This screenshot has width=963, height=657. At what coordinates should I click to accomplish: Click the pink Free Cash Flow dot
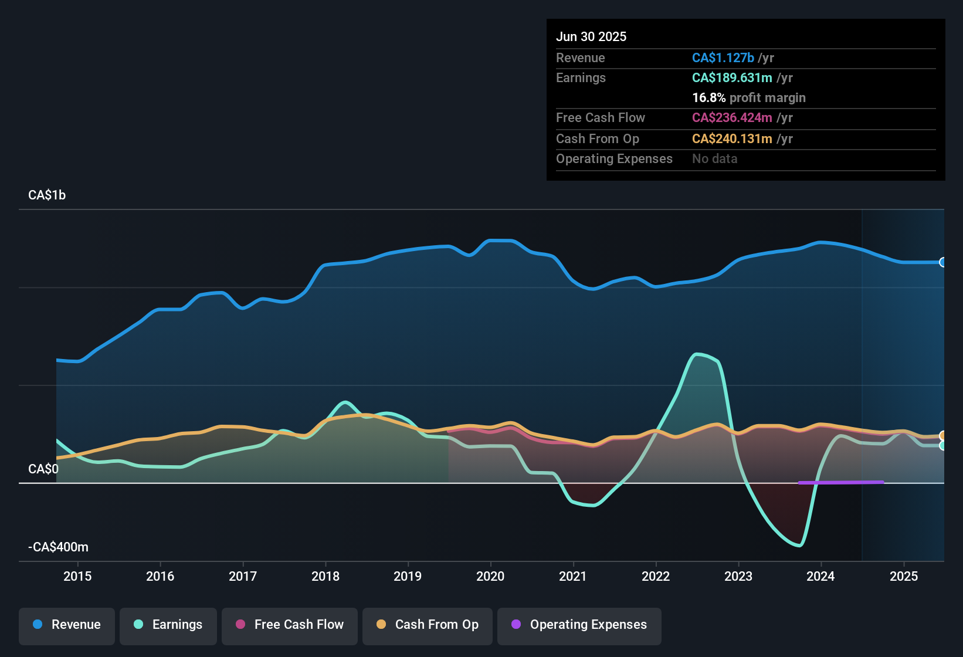click(240, 624)
